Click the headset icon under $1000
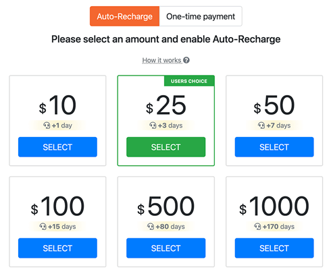 (x=257, y=226)
